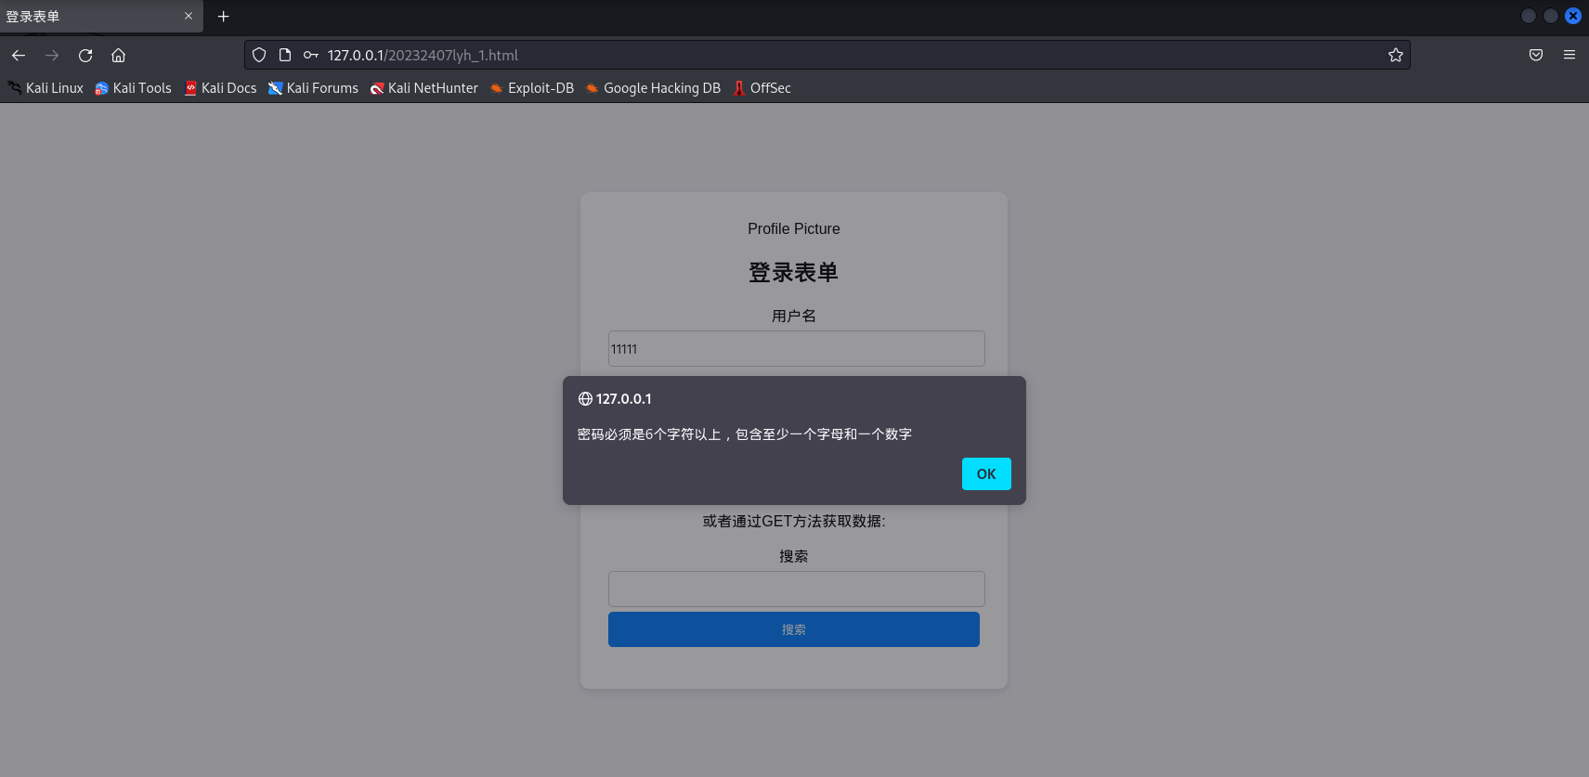
Task: Click the 或者通过GET方法获取数据 text
Action: pyautogui.click(x=794, y=522)
